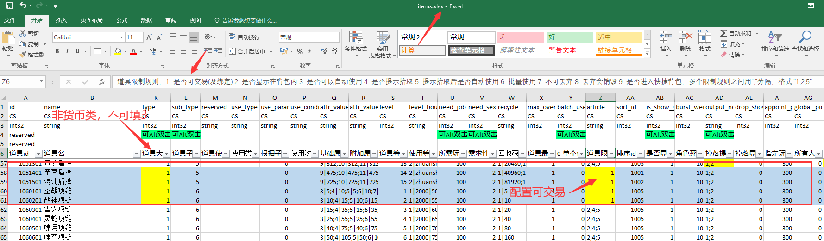Expand the number format dropdown (常规)

pos(336,37)
